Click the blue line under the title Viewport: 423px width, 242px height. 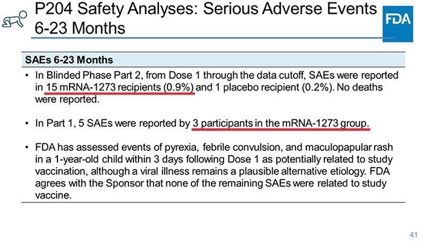[213, 38]
